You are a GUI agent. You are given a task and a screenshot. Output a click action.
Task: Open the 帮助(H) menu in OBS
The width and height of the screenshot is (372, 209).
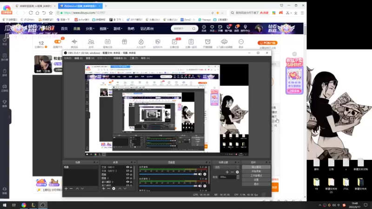[x=145, y=59]
